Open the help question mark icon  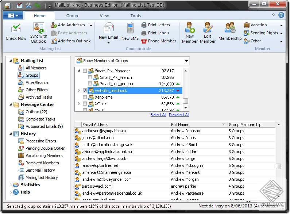(281, 15)
